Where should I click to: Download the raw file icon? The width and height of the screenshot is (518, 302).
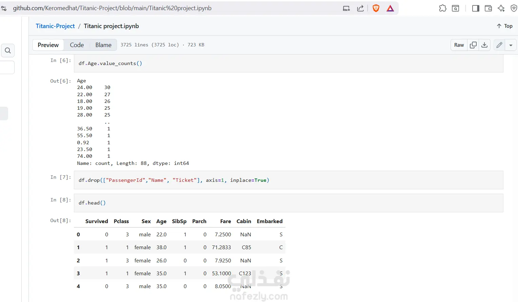point(485,45)
